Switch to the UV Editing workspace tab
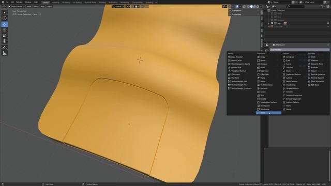The height and width of the screenshot is (186, 331). [x=77, y=2]
